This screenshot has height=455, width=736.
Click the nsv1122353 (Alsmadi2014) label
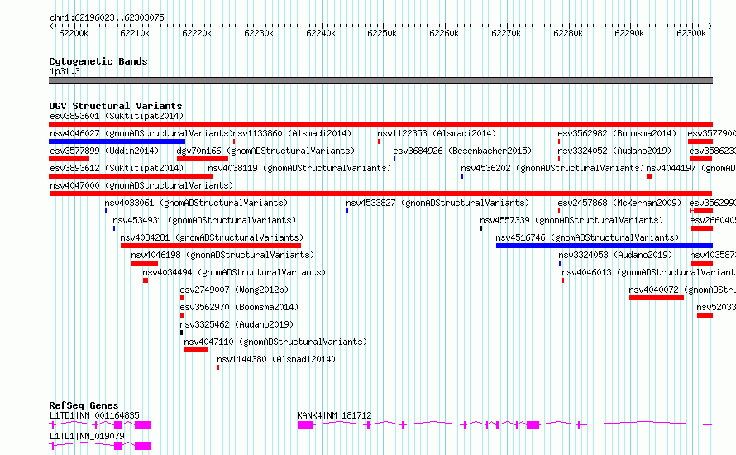pyautogui.click(x=437, y=133)
